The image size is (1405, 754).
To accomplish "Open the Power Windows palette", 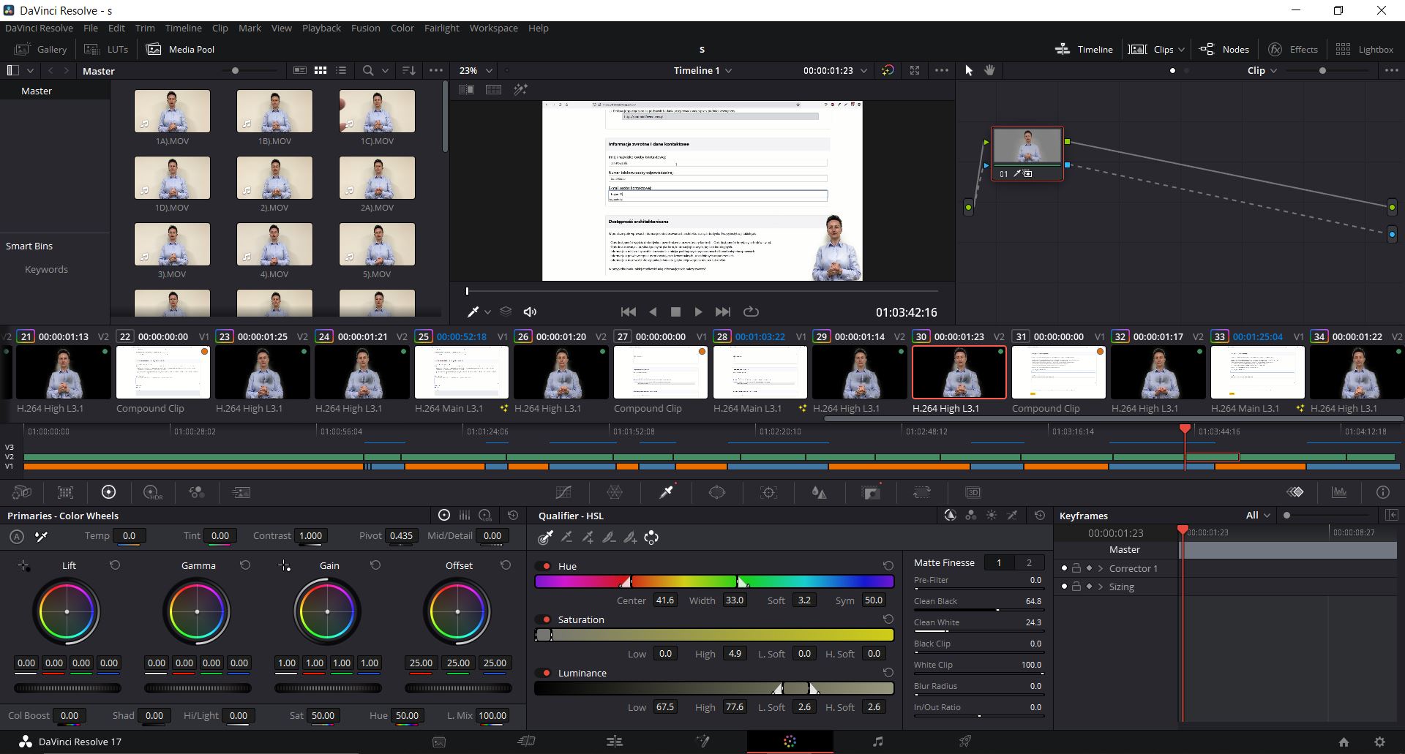I will (x=717, y=492).
